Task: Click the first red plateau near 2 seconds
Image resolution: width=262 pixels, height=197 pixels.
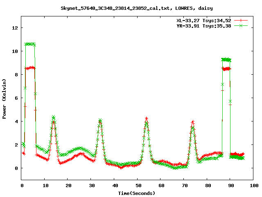Action: 30,68
